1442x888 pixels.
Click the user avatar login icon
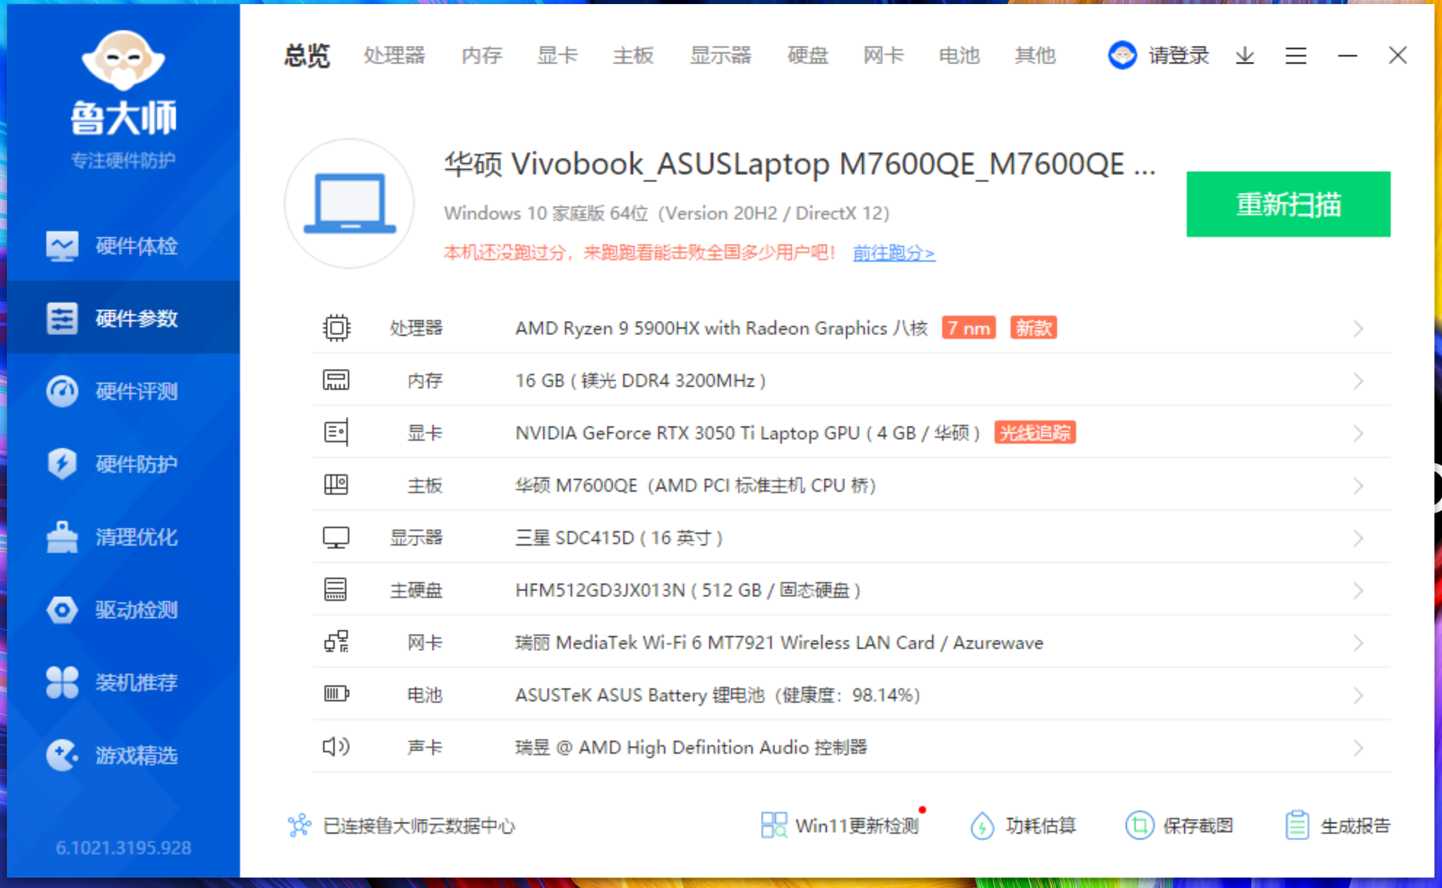point(1122,55)
